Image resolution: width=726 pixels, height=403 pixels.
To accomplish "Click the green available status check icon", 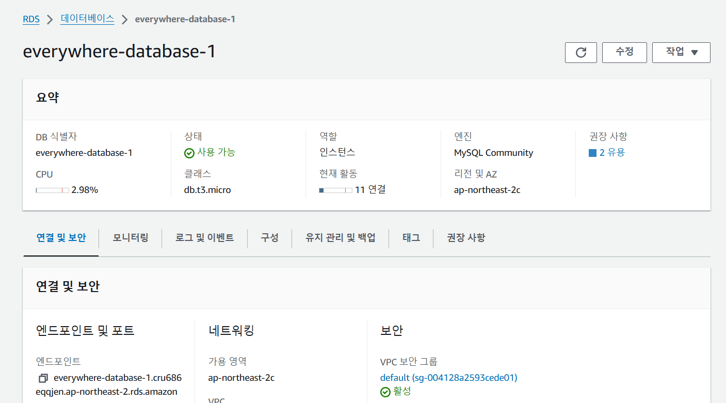I will [x=189, y=153].
